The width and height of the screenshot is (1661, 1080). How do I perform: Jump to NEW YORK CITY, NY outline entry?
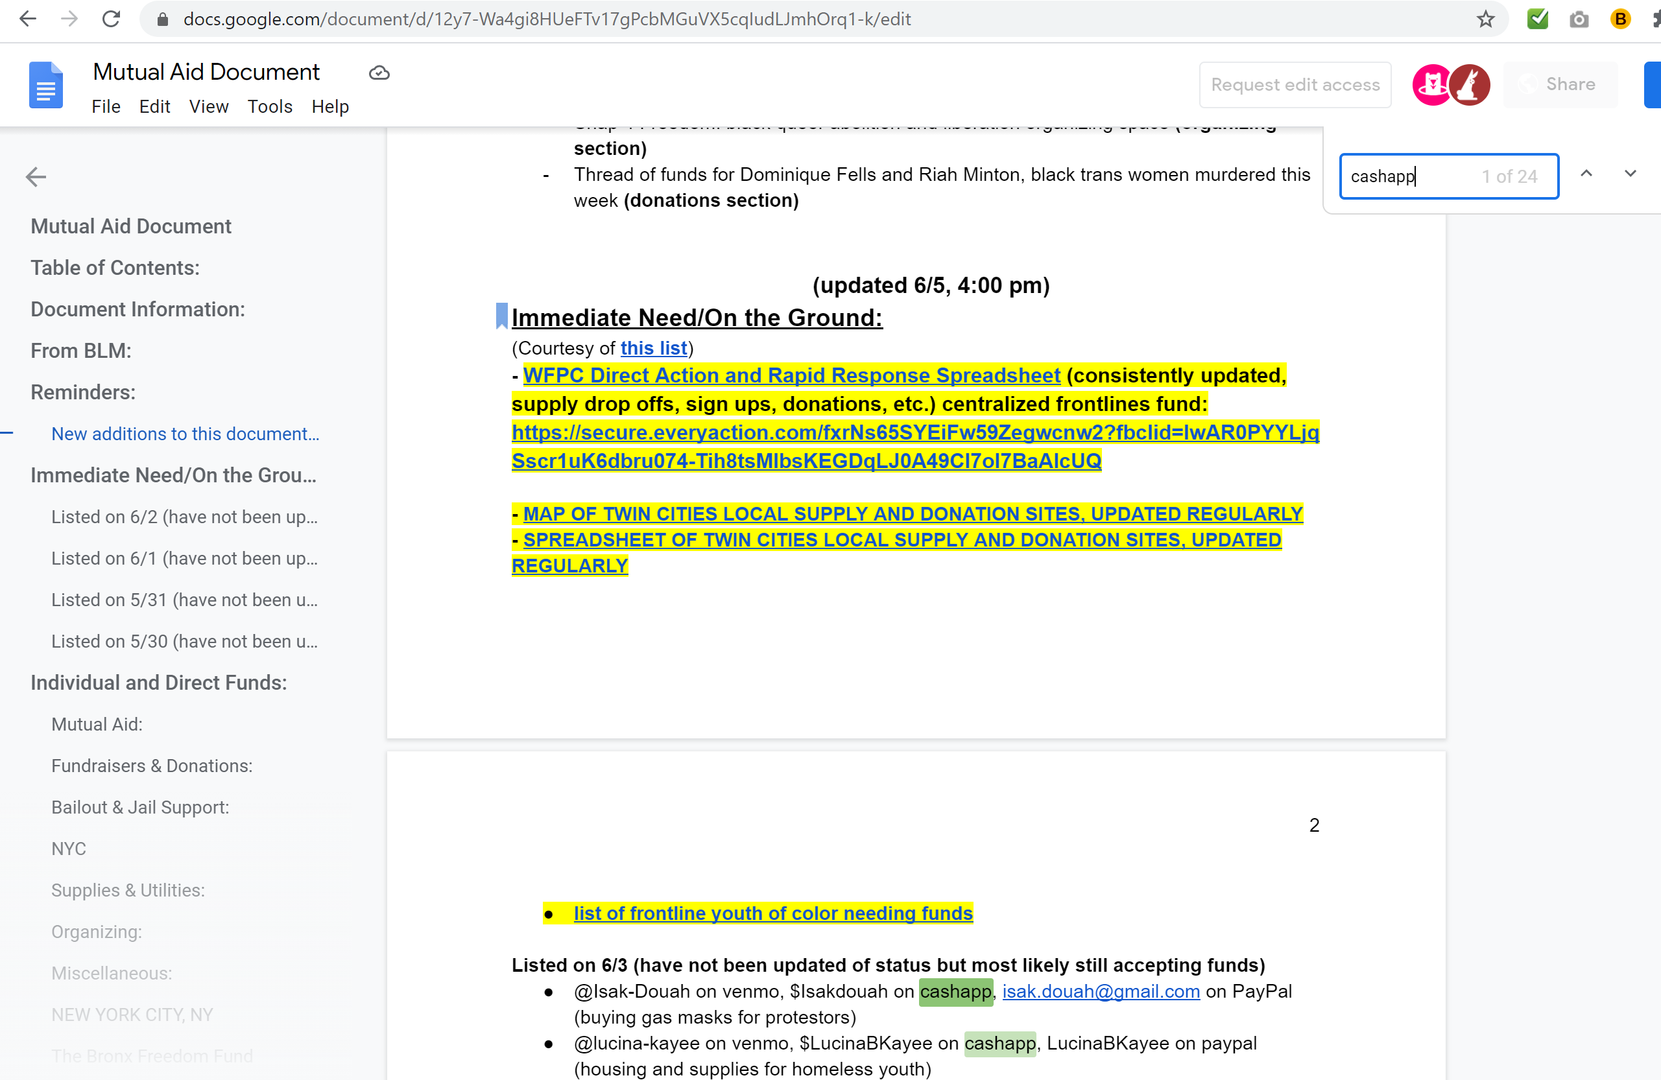[132, 1015]
